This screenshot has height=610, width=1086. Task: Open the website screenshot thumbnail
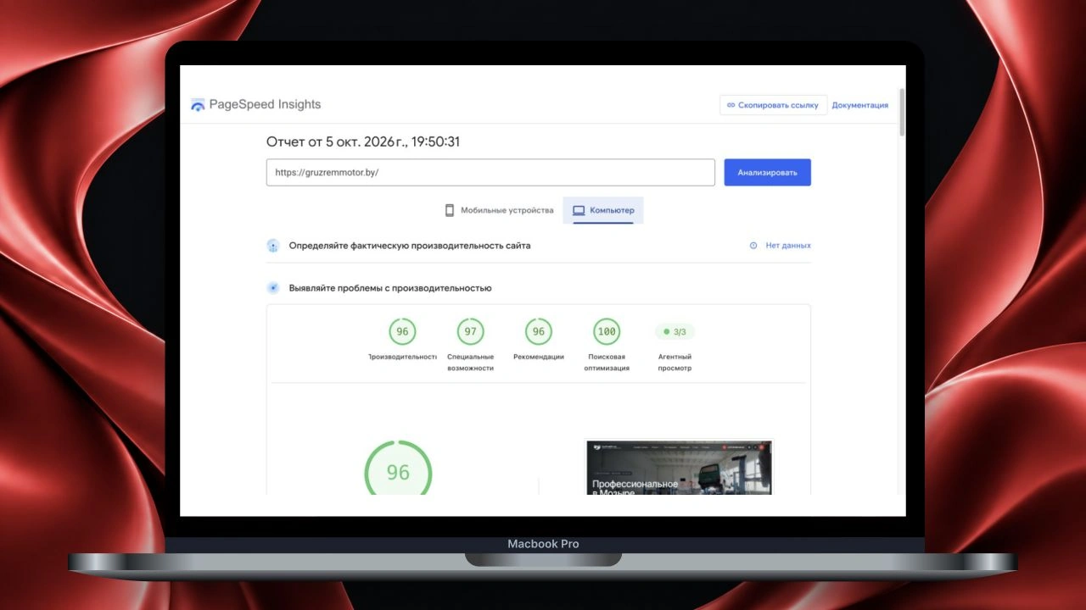(x=679, y=467)
